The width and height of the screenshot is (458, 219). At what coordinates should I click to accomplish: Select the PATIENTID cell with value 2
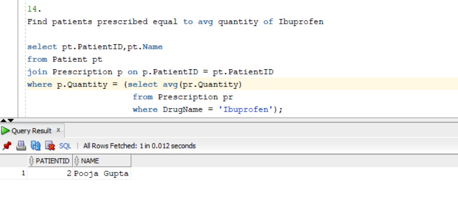(x=50, y=173)
